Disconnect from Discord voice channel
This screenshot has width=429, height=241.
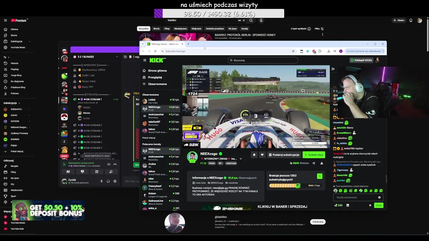pos(115,164)
